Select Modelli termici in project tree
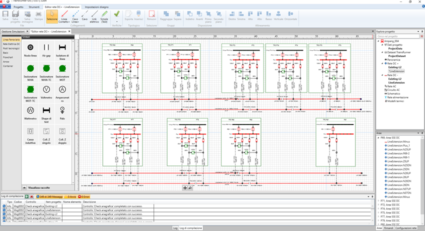The height and width of the screenshot is (231, 425). 395,101
